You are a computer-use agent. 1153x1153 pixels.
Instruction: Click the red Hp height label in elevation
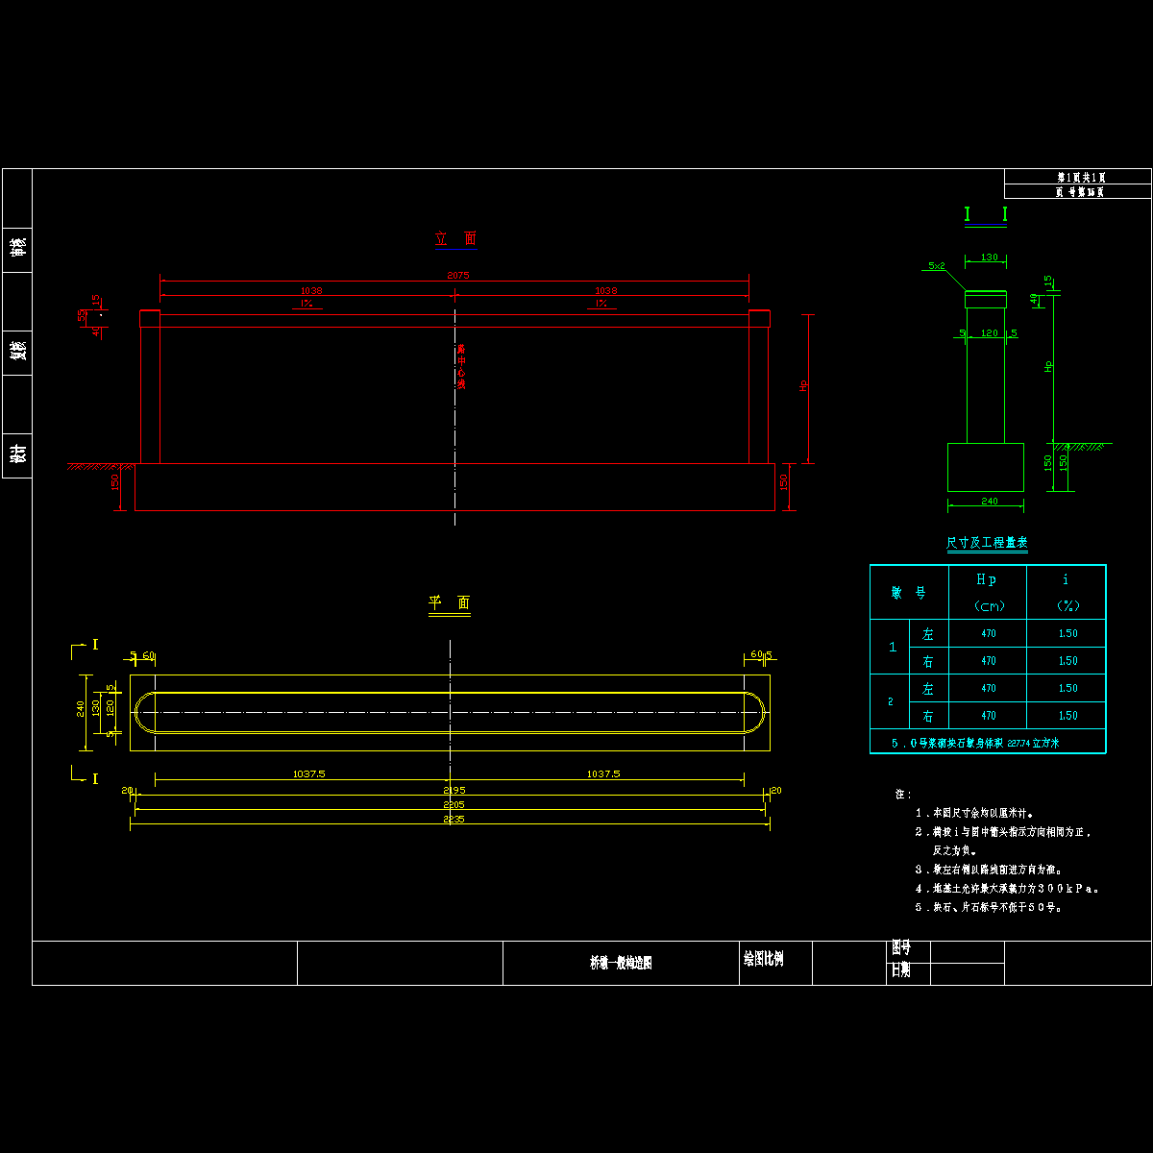(803, 385)
